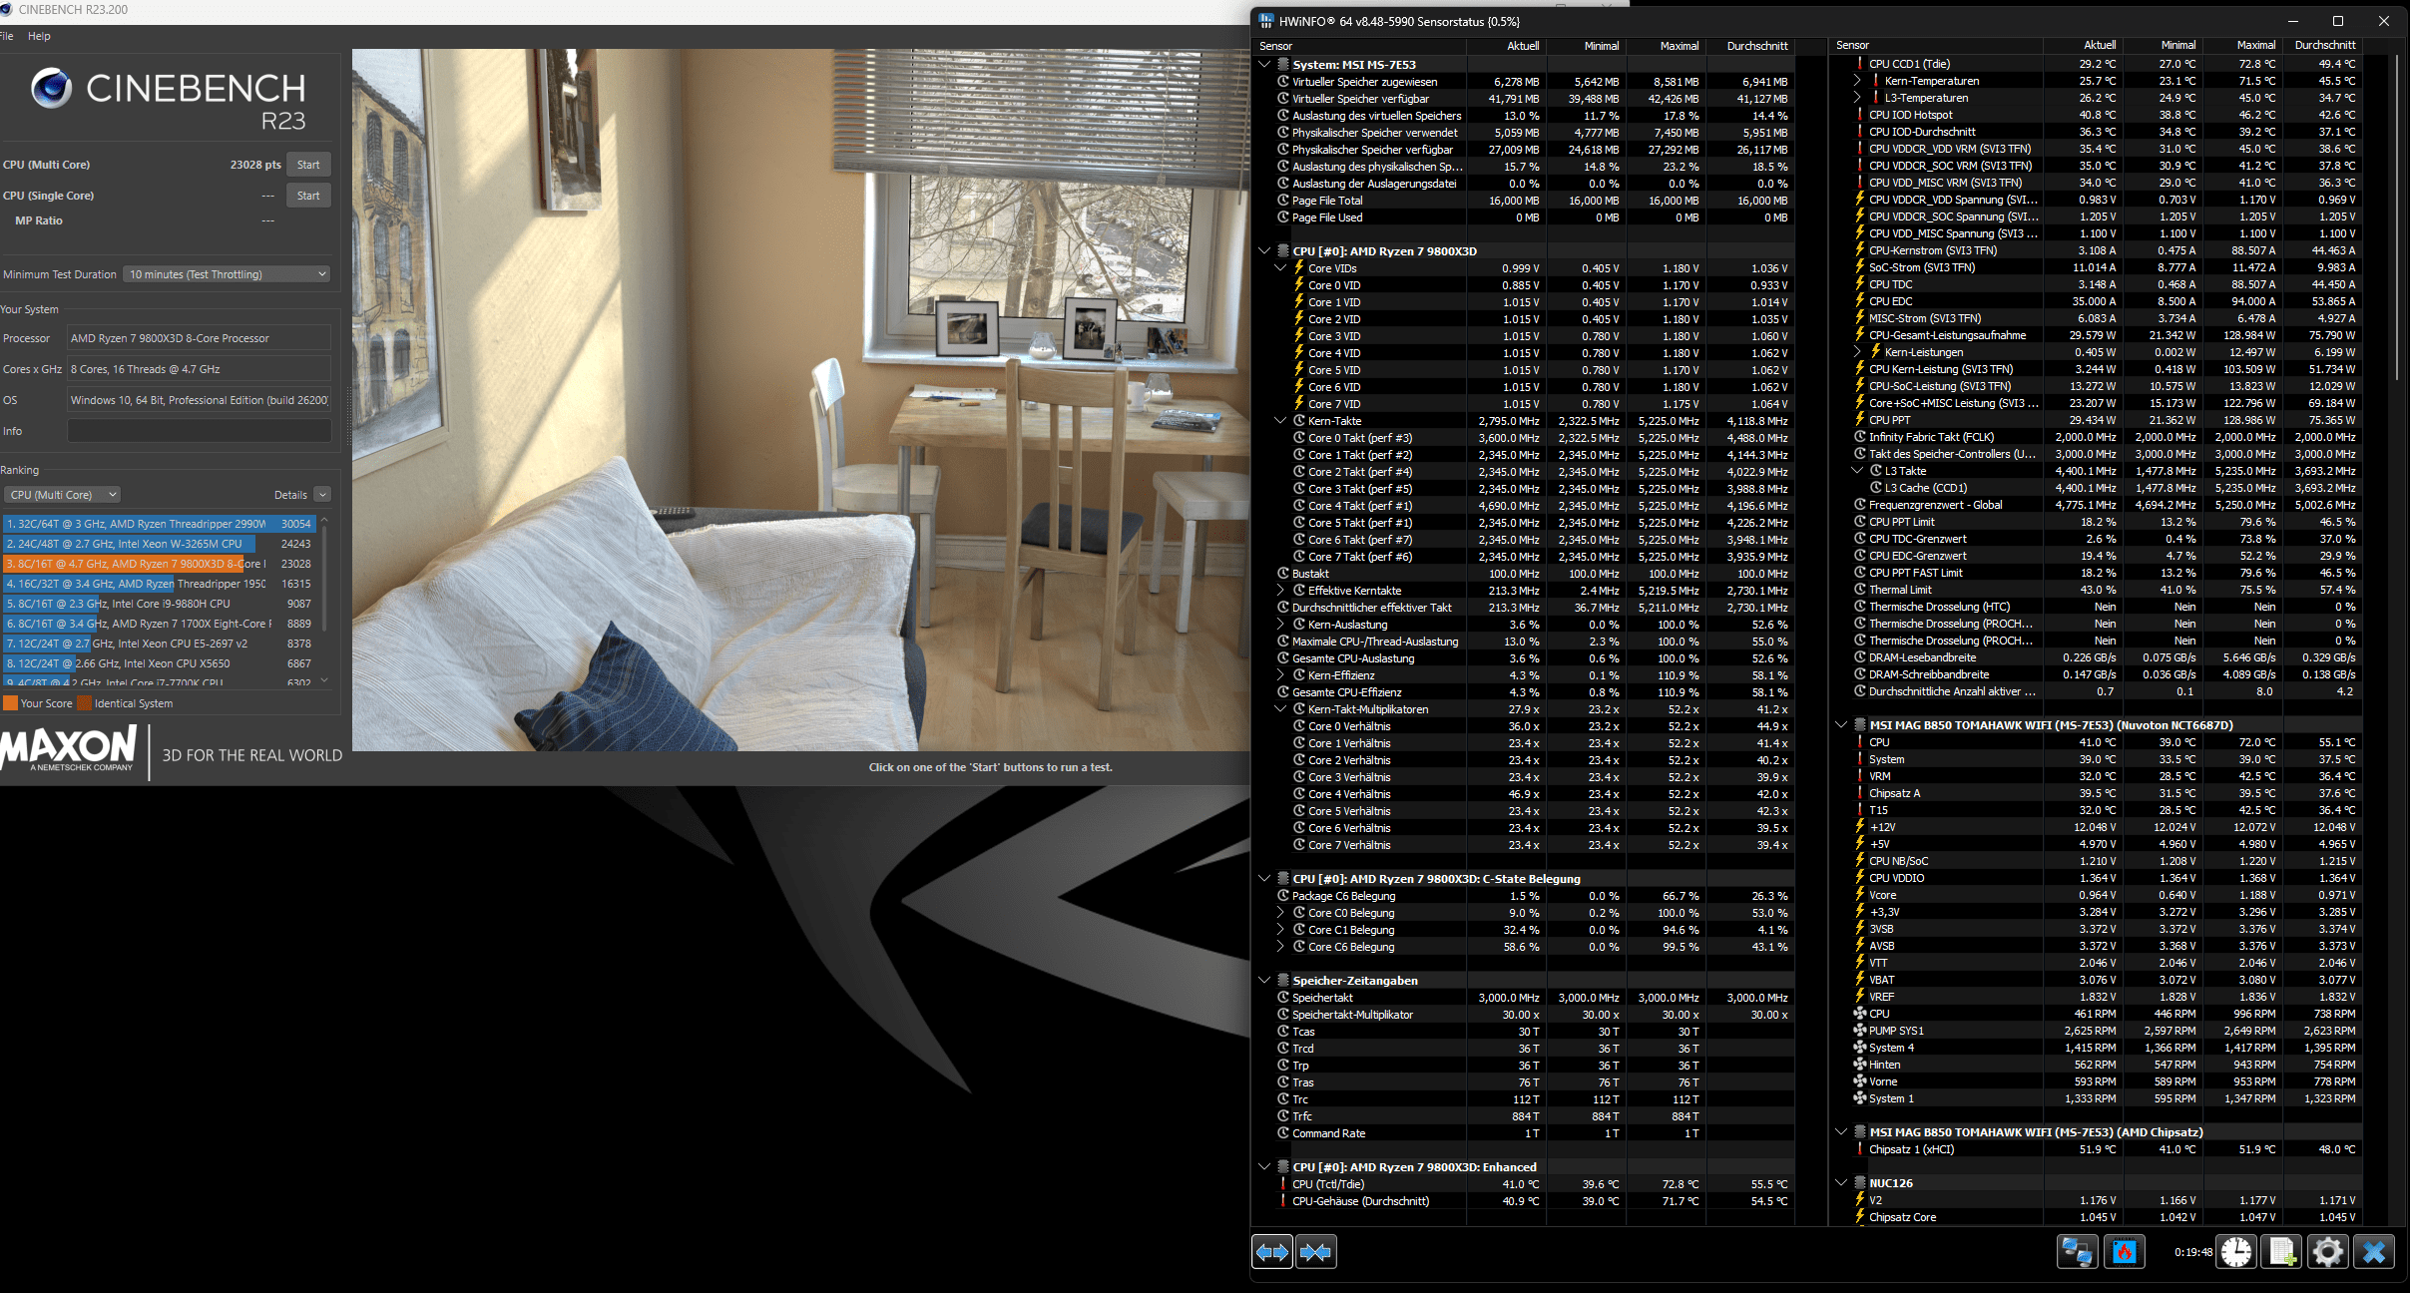This screenshot has width=2410, height=1293.
Task: Open HWiNFO remote sensor monitoring icon
Action: point(2078,1252)
